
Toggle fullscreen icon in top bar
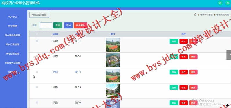[220, 3]
